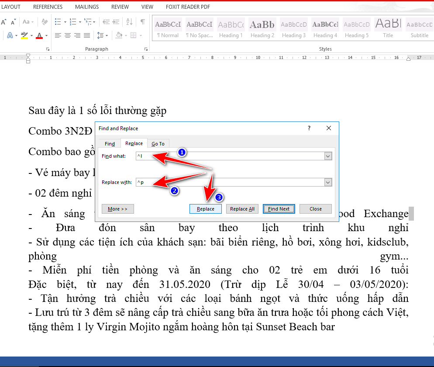Apply the Title style
The height and width of the screenshot is (367, 434).
click(x=388, y=28)
